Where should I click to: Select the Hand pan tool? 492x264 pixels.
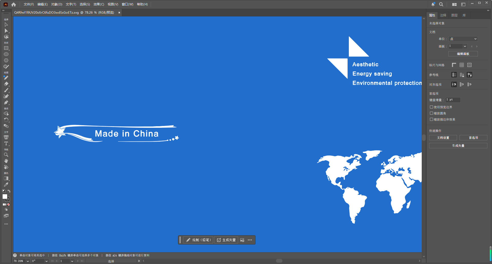click(6, 161)
